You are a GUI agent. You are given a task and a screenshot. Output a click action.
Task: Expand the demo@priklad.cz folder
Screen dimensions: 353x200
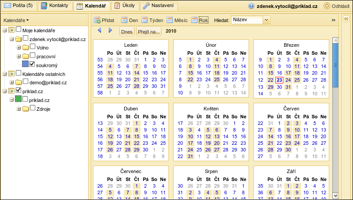click(12, 83)
